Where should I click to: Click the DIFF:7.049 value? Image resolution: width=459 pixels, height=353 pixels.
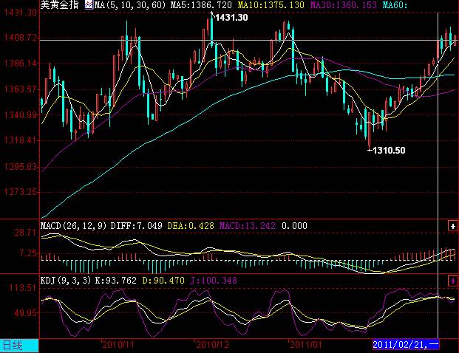pyautogui.click(x=137, y=226)
